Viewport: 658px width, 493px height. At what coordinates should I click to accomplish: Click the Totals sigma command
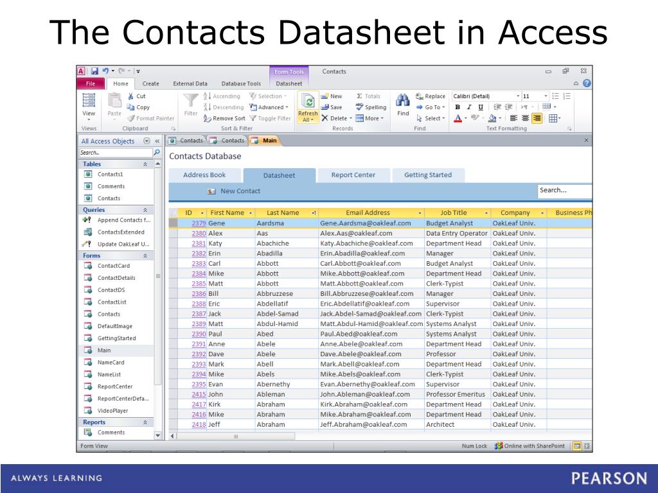[368, 96]
